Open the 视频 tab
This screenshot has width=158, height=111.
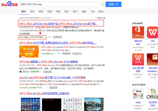click(58, 12)
